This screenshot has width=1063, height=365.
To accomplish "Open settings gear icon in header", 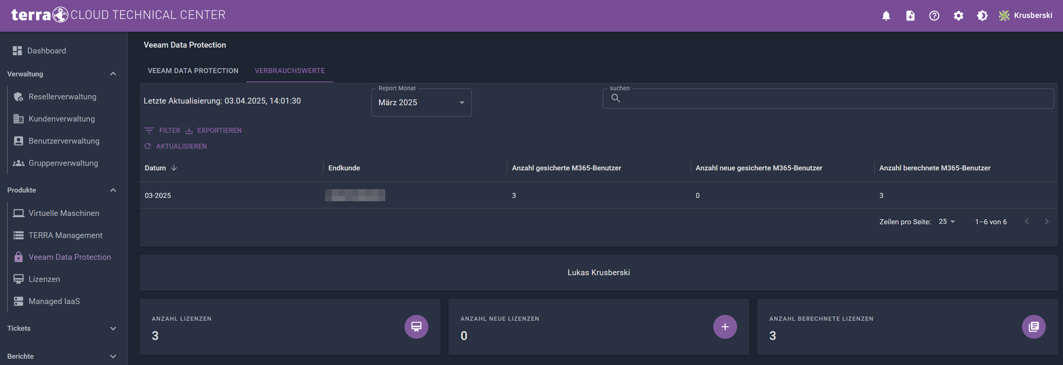I will [x=958, y=15].
